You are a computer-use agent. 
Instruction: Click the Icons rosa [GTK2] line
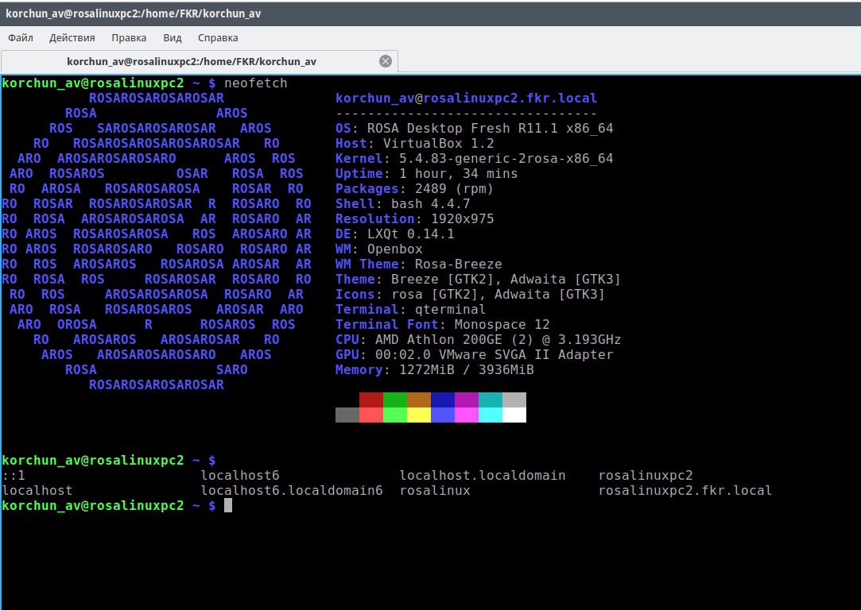pyautogui.click(x=470, y=294)
